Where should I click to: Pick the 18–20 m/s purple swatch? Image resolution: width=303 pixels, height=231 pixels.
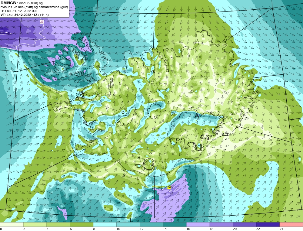221,224
